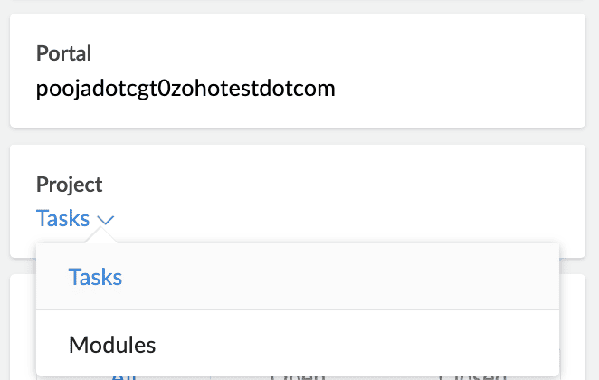Select the highlighted Tasks option in the list
This screenshot has height=380, width=599.
click(x=96, y=277)
